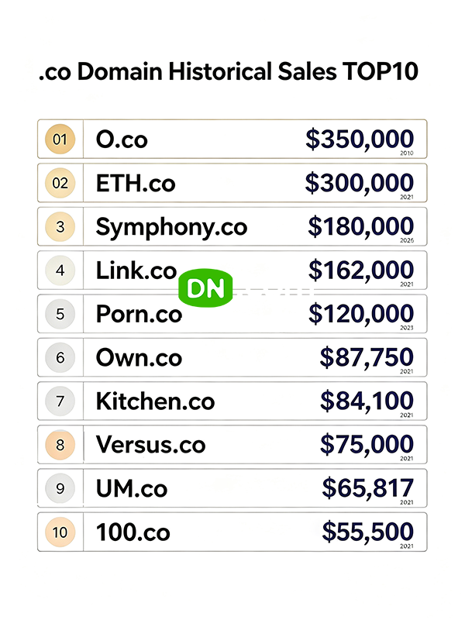Click the $55,500 sale price
Viewport: 465px width, 620px height.
pyautogui.click(x=367, y=532)
